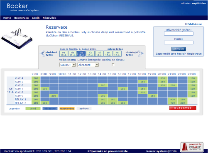The width and height of the screenshot is (208, 153).
Task: Click the calendar notebook image
Action: (x=17, y=39)
